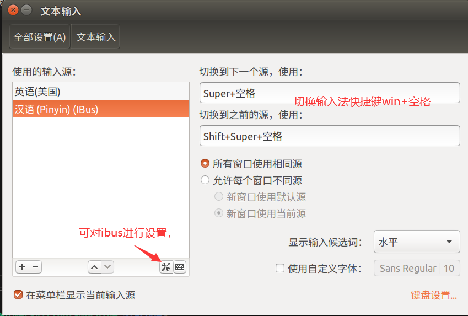Click Super+空格 shortcut field
The height and width of the screenshot is (316, 468).
pos(330,93)
